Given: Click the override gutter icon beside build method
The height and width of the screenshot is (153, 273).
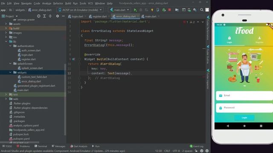Looking at the screenshot, I should point(73,59).
